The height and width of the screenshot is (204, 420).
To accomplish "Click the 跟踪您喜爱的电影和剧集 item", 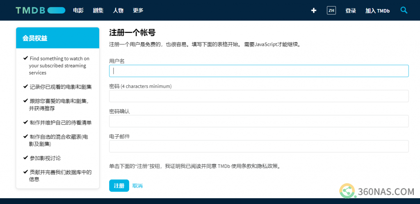I will [x=57, y=105].
